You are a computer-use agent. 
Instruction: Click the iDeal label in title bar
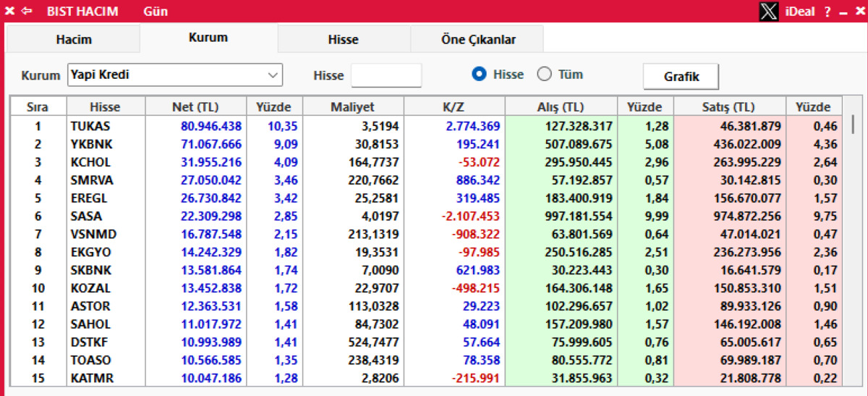click(x=800, y=12)
